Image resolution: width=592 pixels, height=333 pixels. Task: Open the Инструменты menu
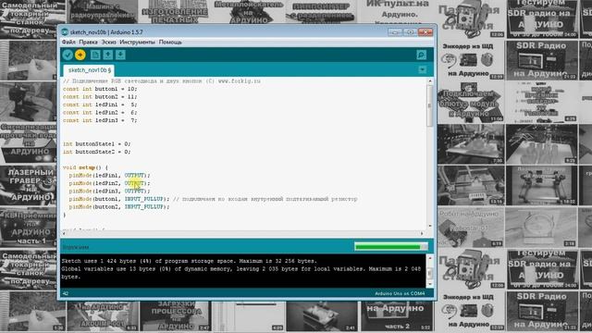137,43
